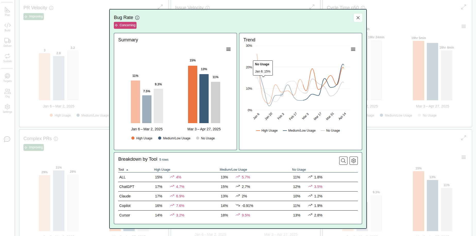
Task: Click the Bug Rate info icon
Action: tap(137, 18)
